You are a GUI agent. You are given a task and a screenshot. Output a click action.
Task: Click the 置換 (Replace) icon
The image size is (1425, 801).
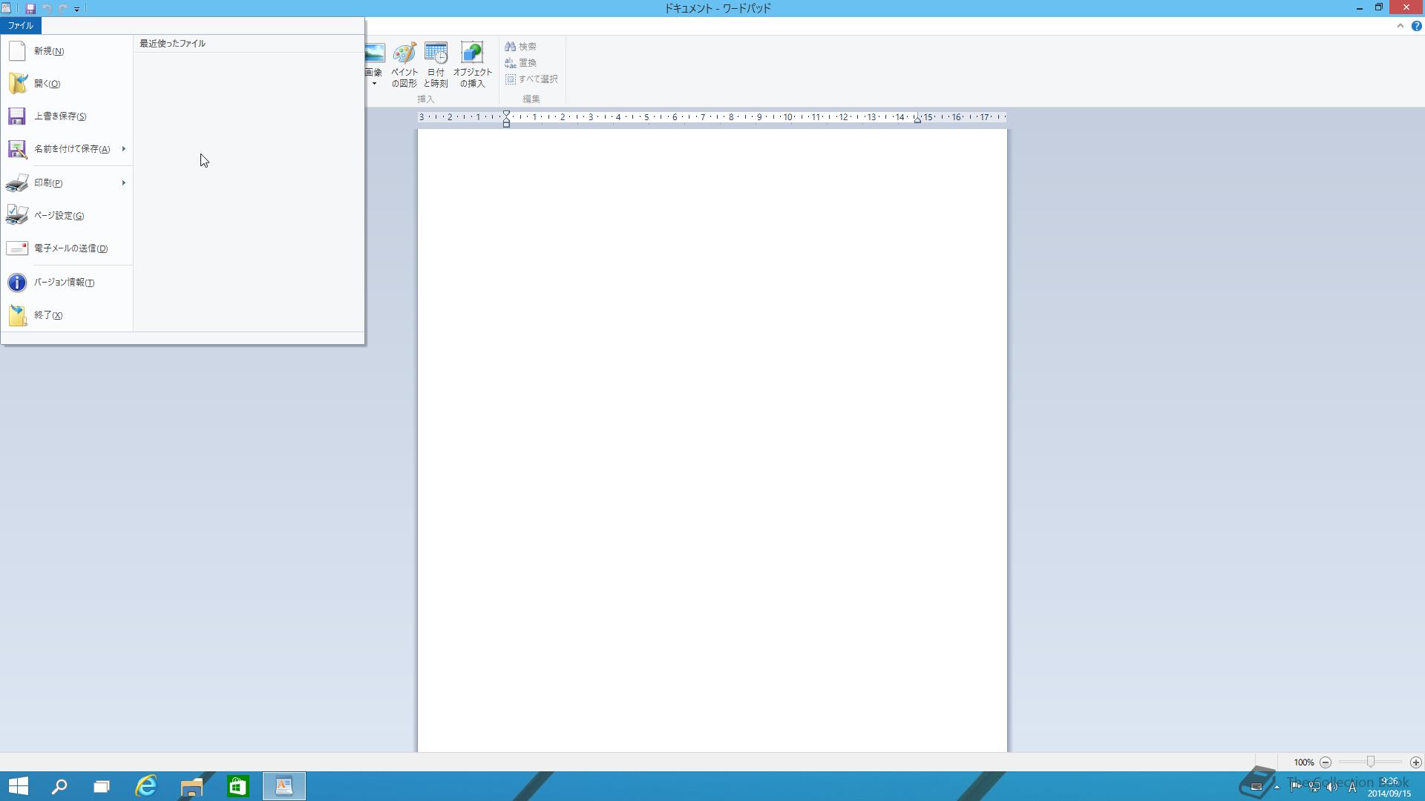click(511, 63)
